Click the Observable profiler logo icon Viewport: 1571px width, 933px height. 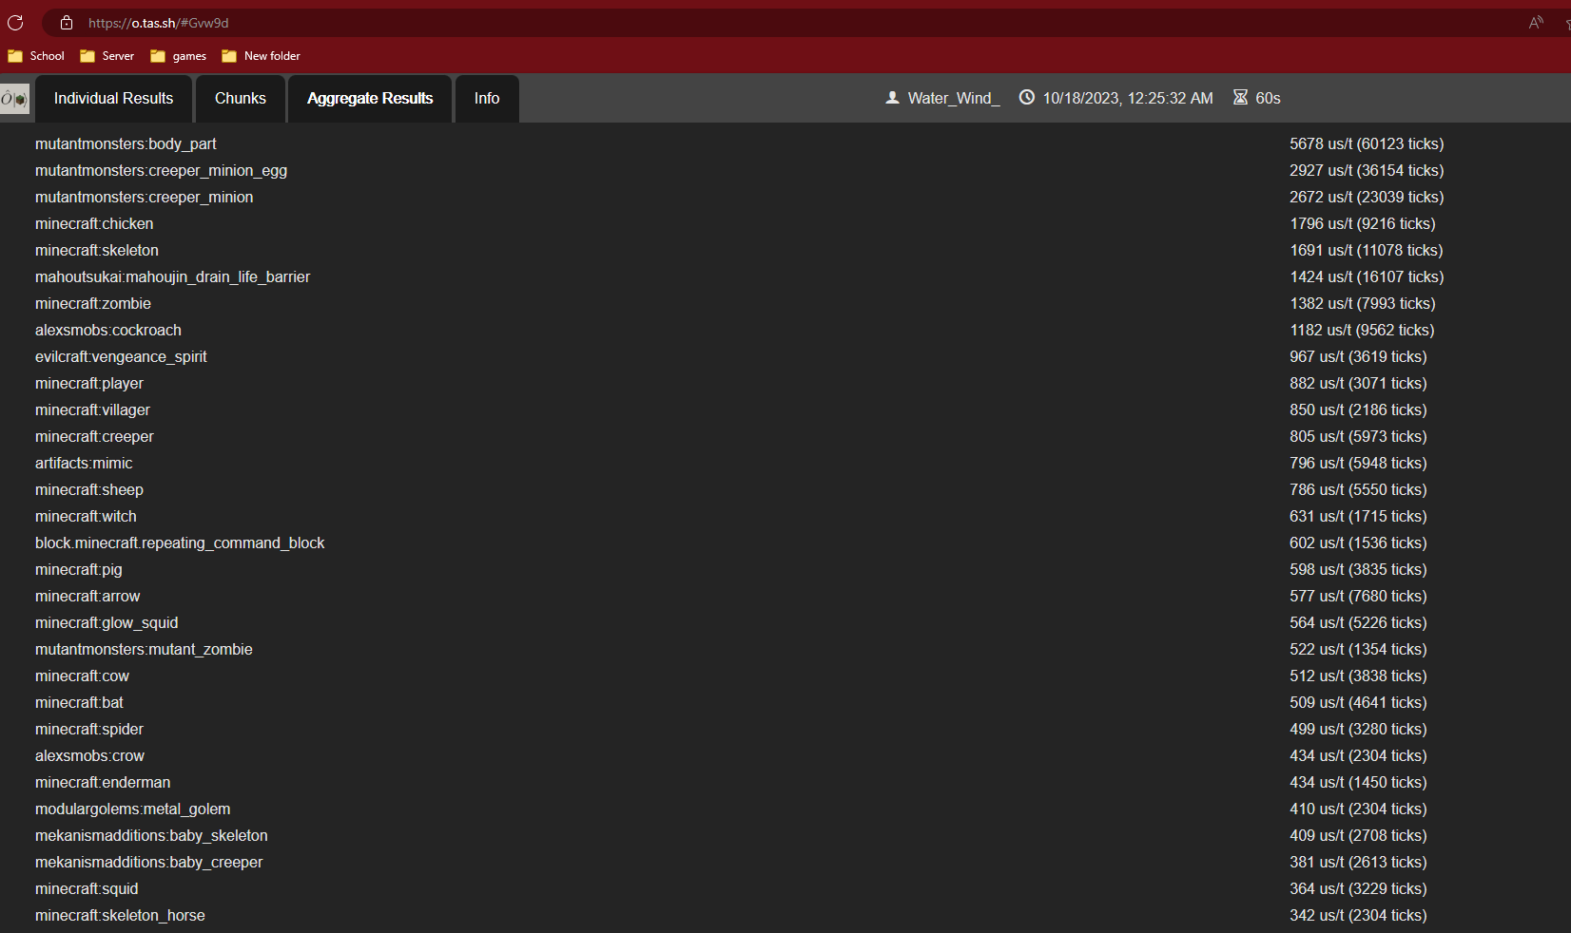pyautogui.click(x=13, y=98)
